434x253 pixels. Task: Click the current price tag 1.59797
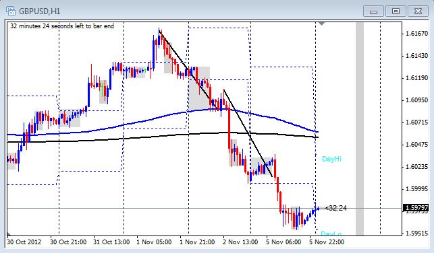point(416,207)
